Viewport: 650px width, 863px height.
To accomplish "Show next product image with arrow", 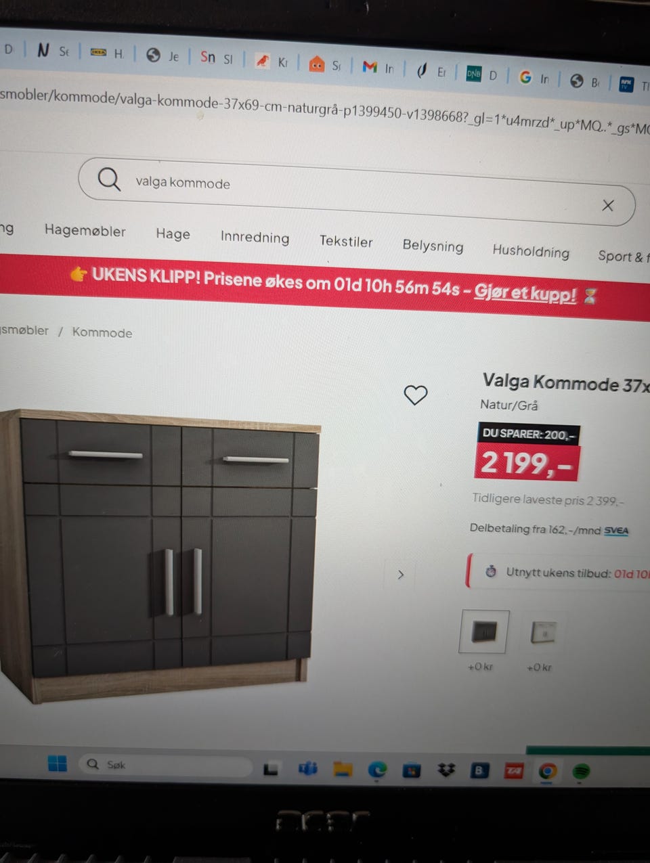I will pyautogui.click(x=401, y=575).
